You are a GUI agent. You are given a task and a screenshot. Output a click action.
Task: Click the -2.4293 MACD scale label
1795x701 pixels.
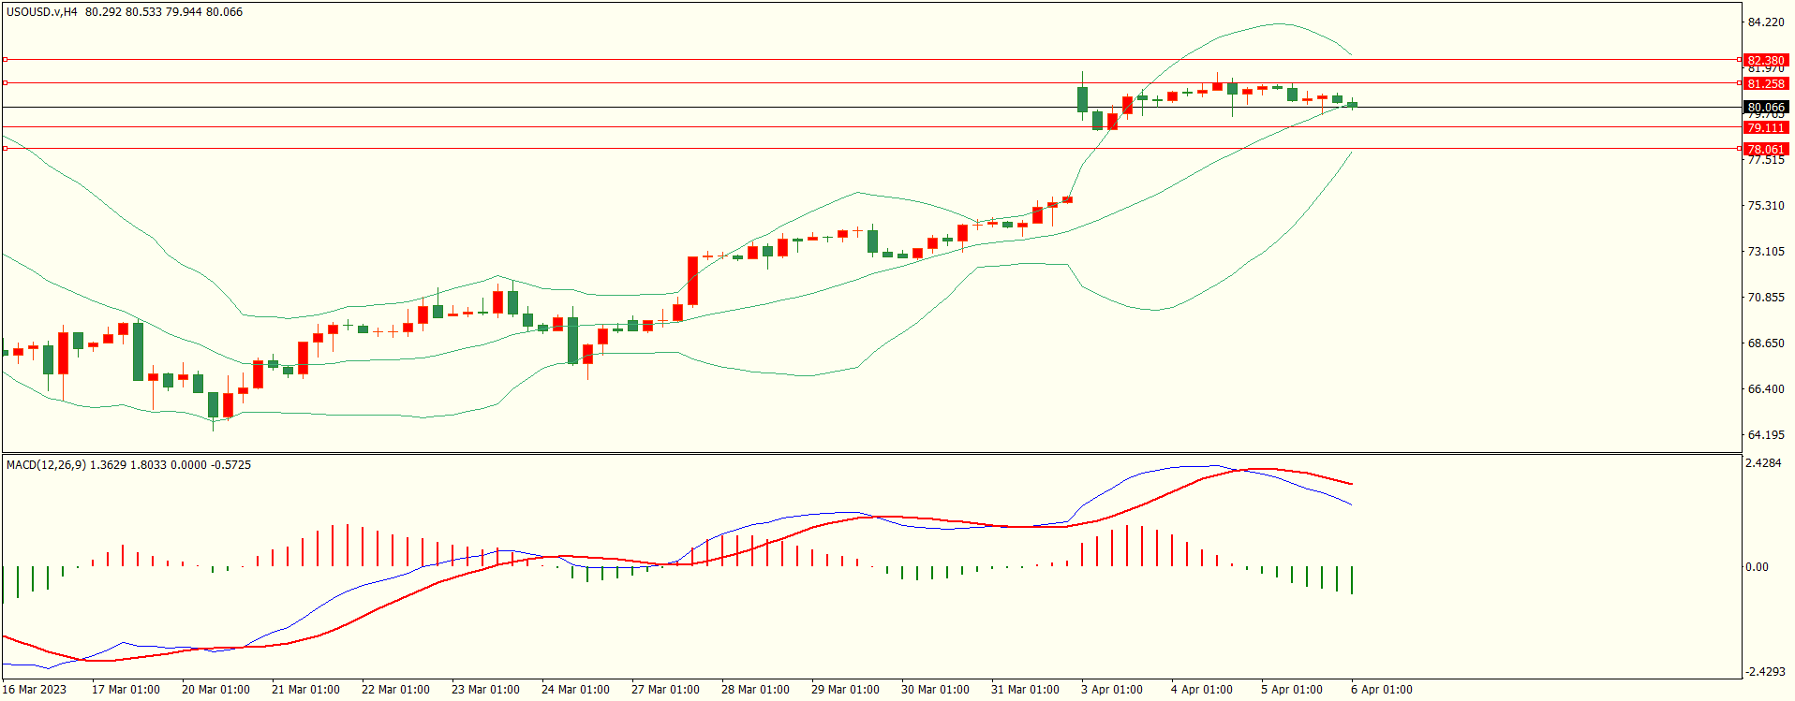1765,671
